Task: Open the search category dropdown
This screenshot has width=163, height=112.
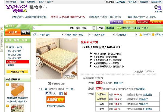Action: tap(94, 28)
